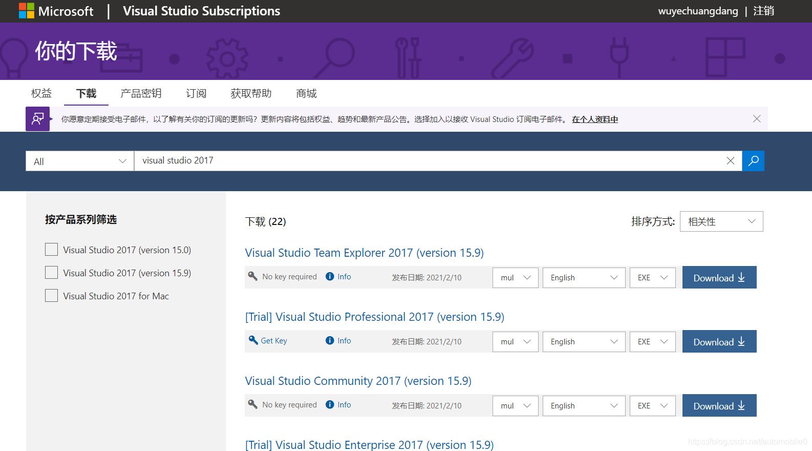This screenshot has width=812, height=451.
Task: Open [Trial] Visual Studio Professional 2017 link
Action: coord(375,317)
